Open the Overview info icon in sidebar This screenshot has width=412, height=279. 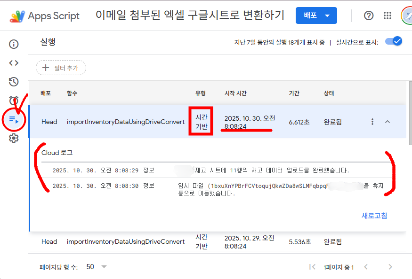[14, 44]
